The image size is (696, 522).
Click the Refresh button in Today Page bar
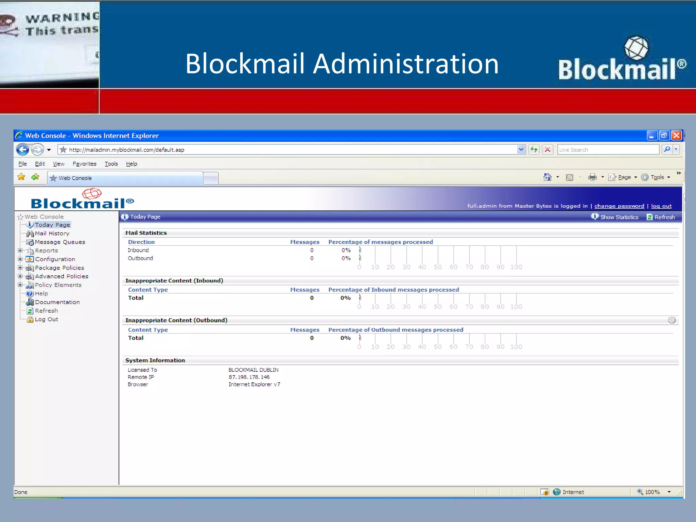coord(661,217)
